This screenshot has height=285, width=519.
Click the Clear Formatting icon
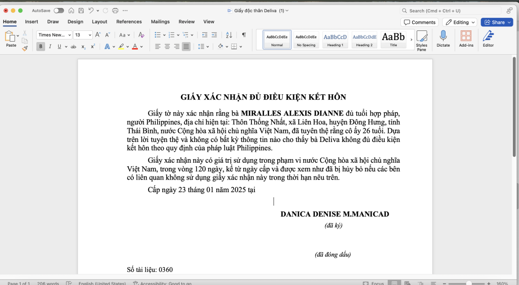pyautogui.click(x=141, y=35)
